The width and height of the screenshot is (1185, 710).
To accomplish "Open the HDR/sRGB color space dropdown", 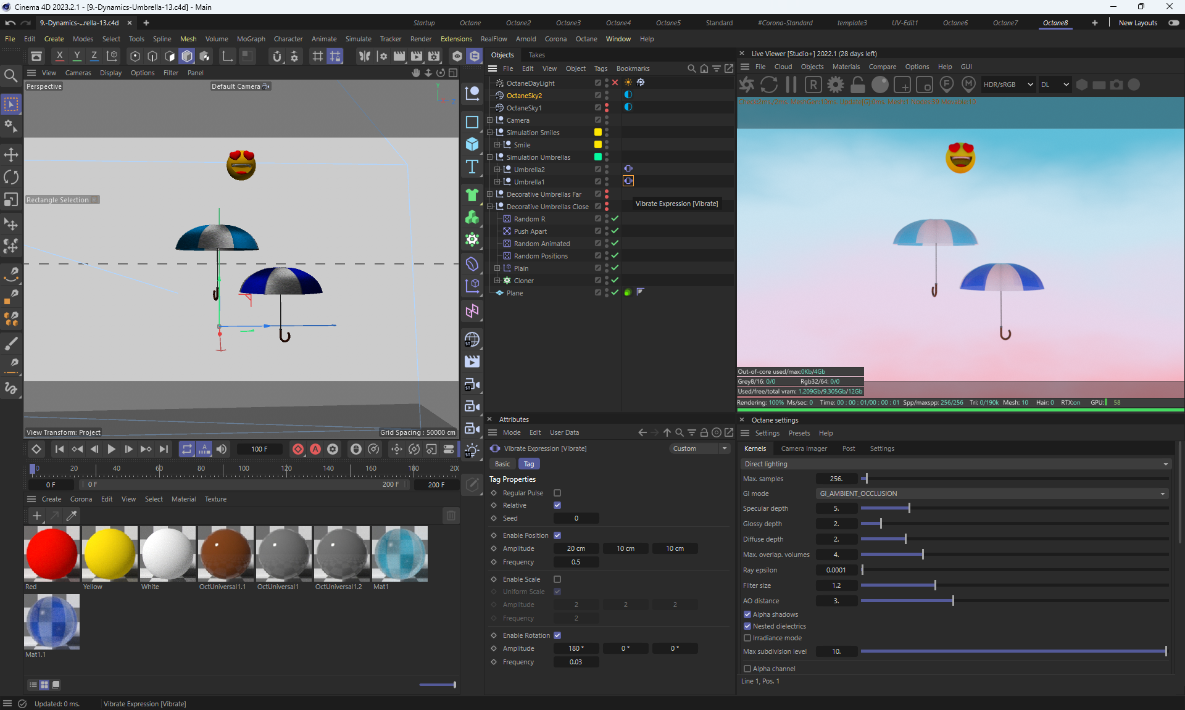I will (x=1008, y=85).
